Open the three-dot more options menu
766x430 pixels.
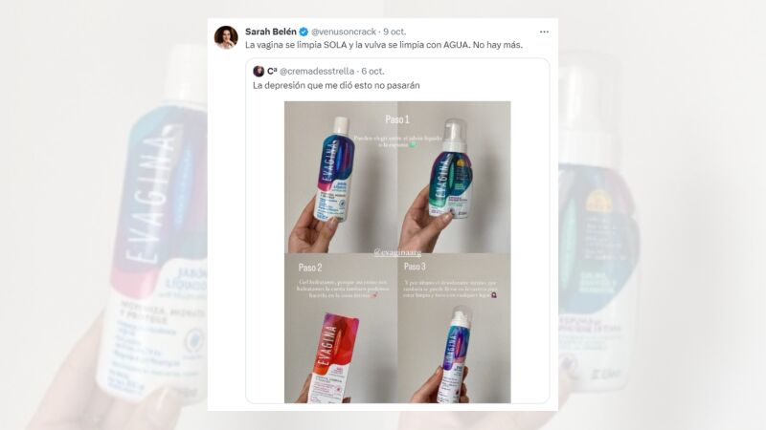tap(544, 32)
